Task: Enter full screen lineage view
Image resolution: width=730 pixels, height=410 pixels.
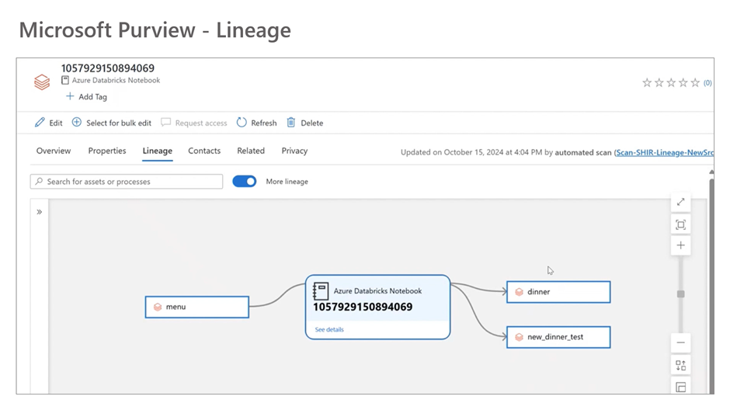Action: (680, 202)
